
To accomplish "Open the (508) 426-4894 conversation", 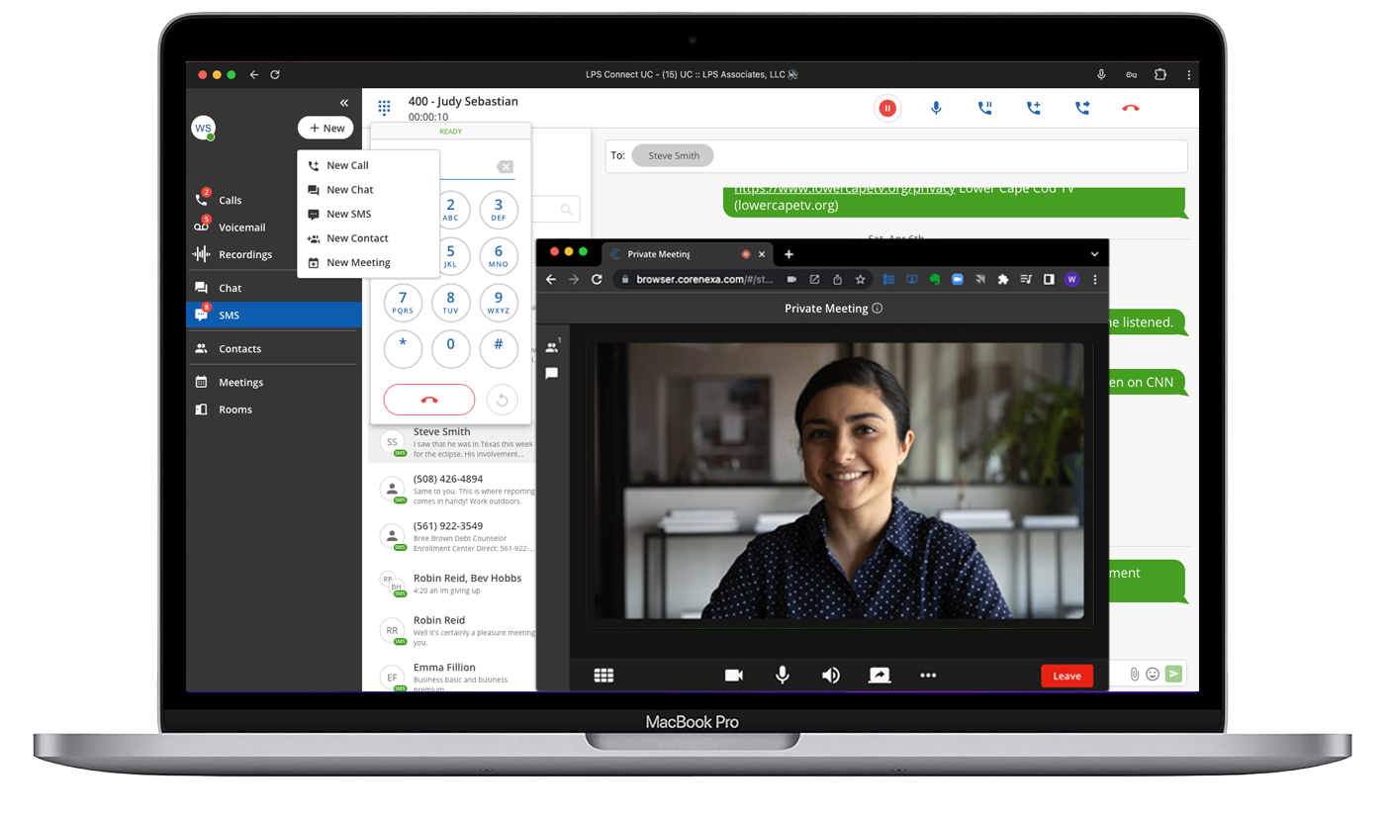I will pos(452,490).
